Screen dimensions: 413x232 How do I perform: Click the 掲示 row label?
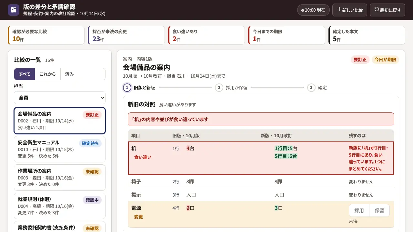coord(136,195)
